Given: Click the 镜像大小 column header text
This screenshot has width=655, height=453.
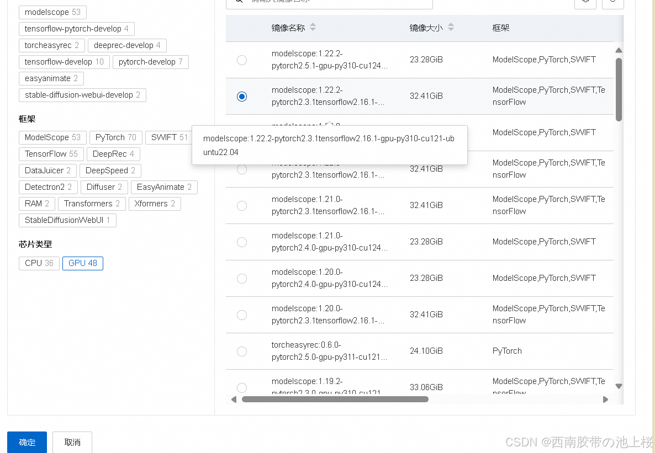Looking at the screenshot, I should click(x=426, y=28).
